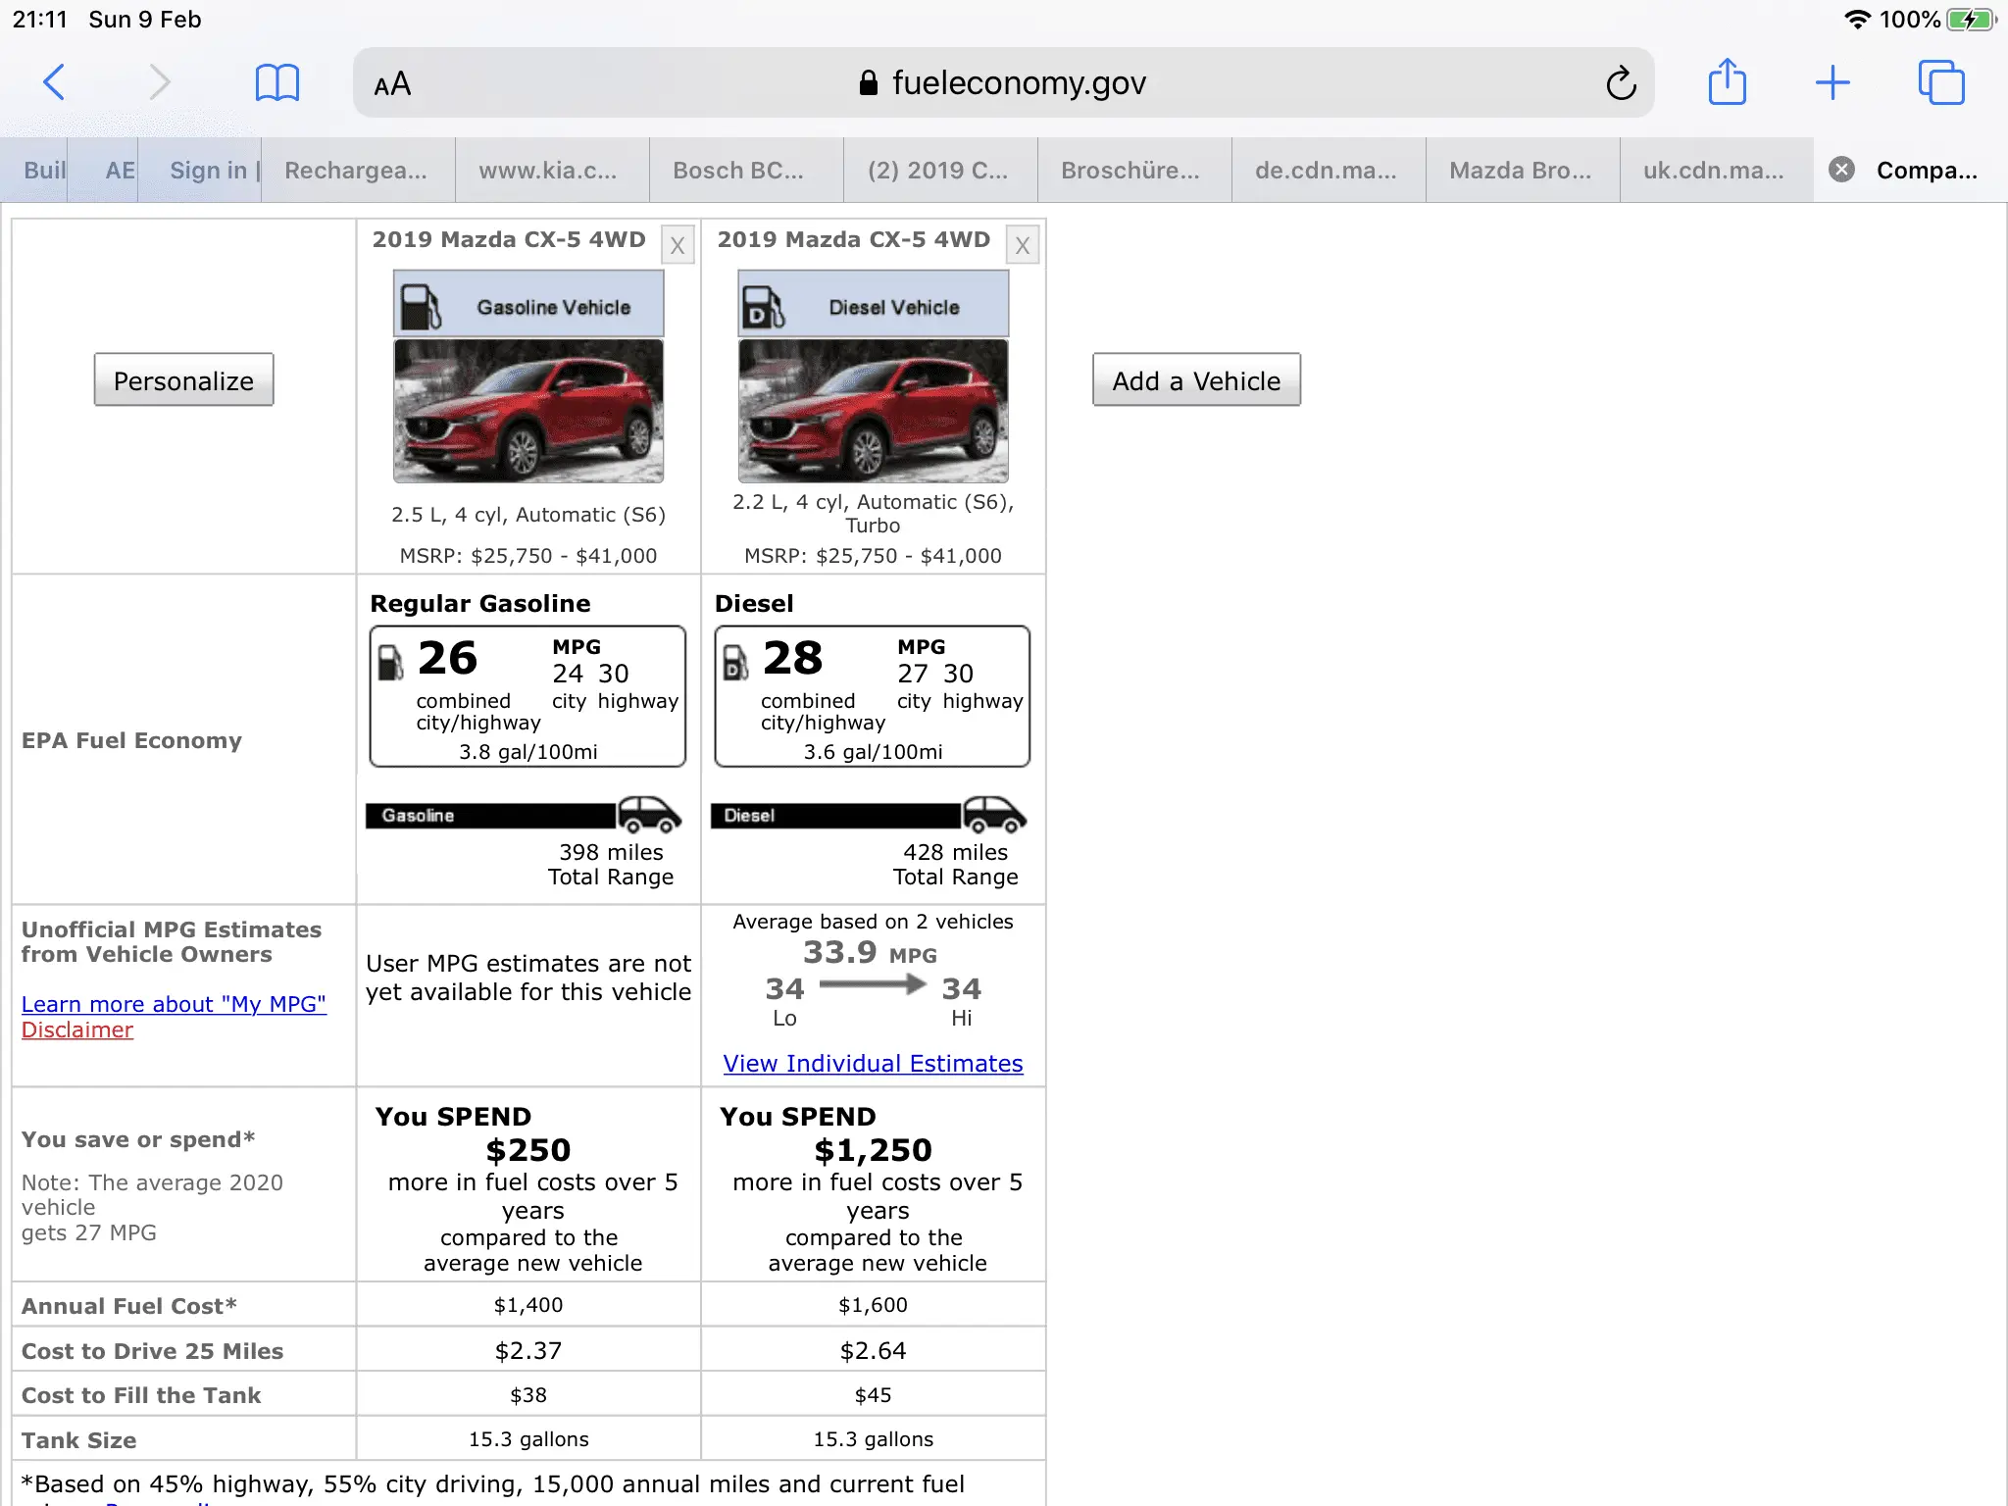Tap the 26 combined MPG label
This screenshot has width=2008, height=1506.
click(447, 658)
